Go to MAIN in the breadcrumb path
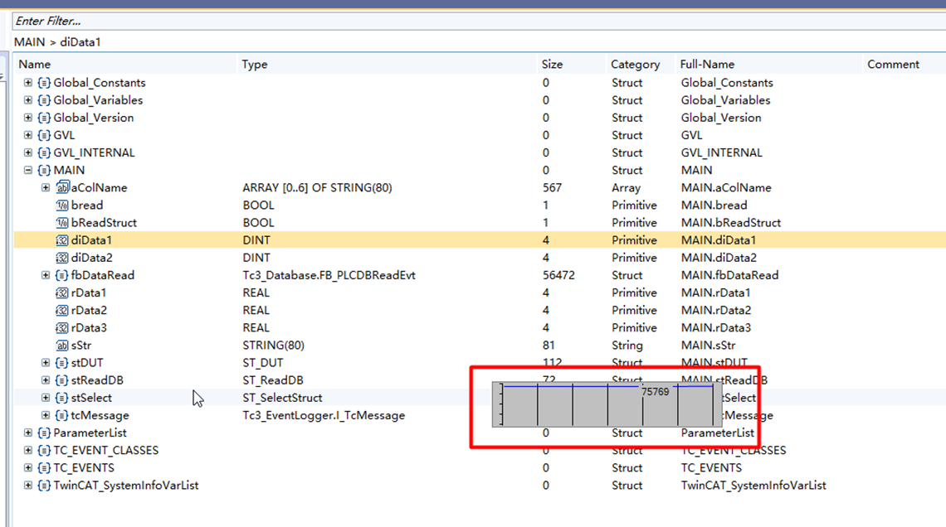Image resolution: width=946 pixels, height=527 pixels. tap(30, 42)
